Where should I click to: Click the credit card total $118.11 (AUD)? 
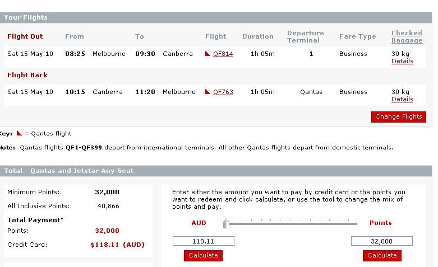pos(117,245)
